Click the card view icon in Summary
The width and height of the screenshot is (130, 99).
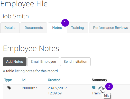94,88
